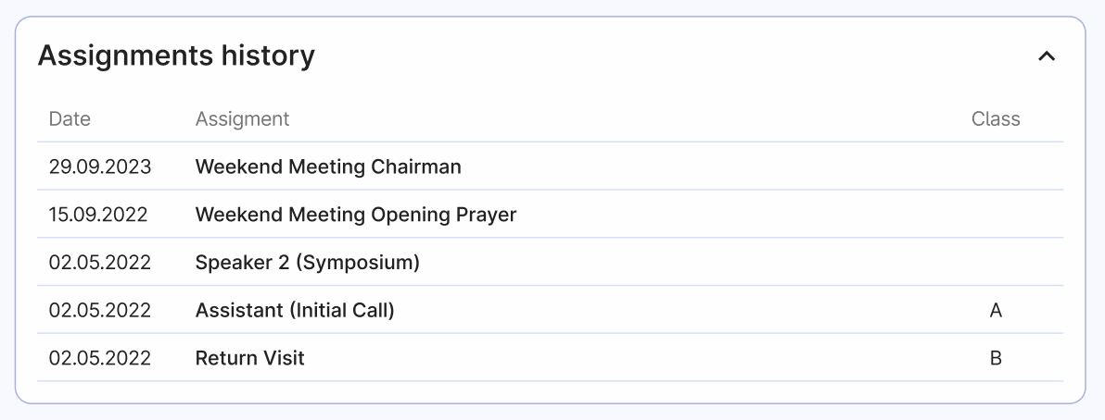Click empty class cell for Weekend Meeting Chairman
The width and height of the screenshot is (1105, 420).
996,167
